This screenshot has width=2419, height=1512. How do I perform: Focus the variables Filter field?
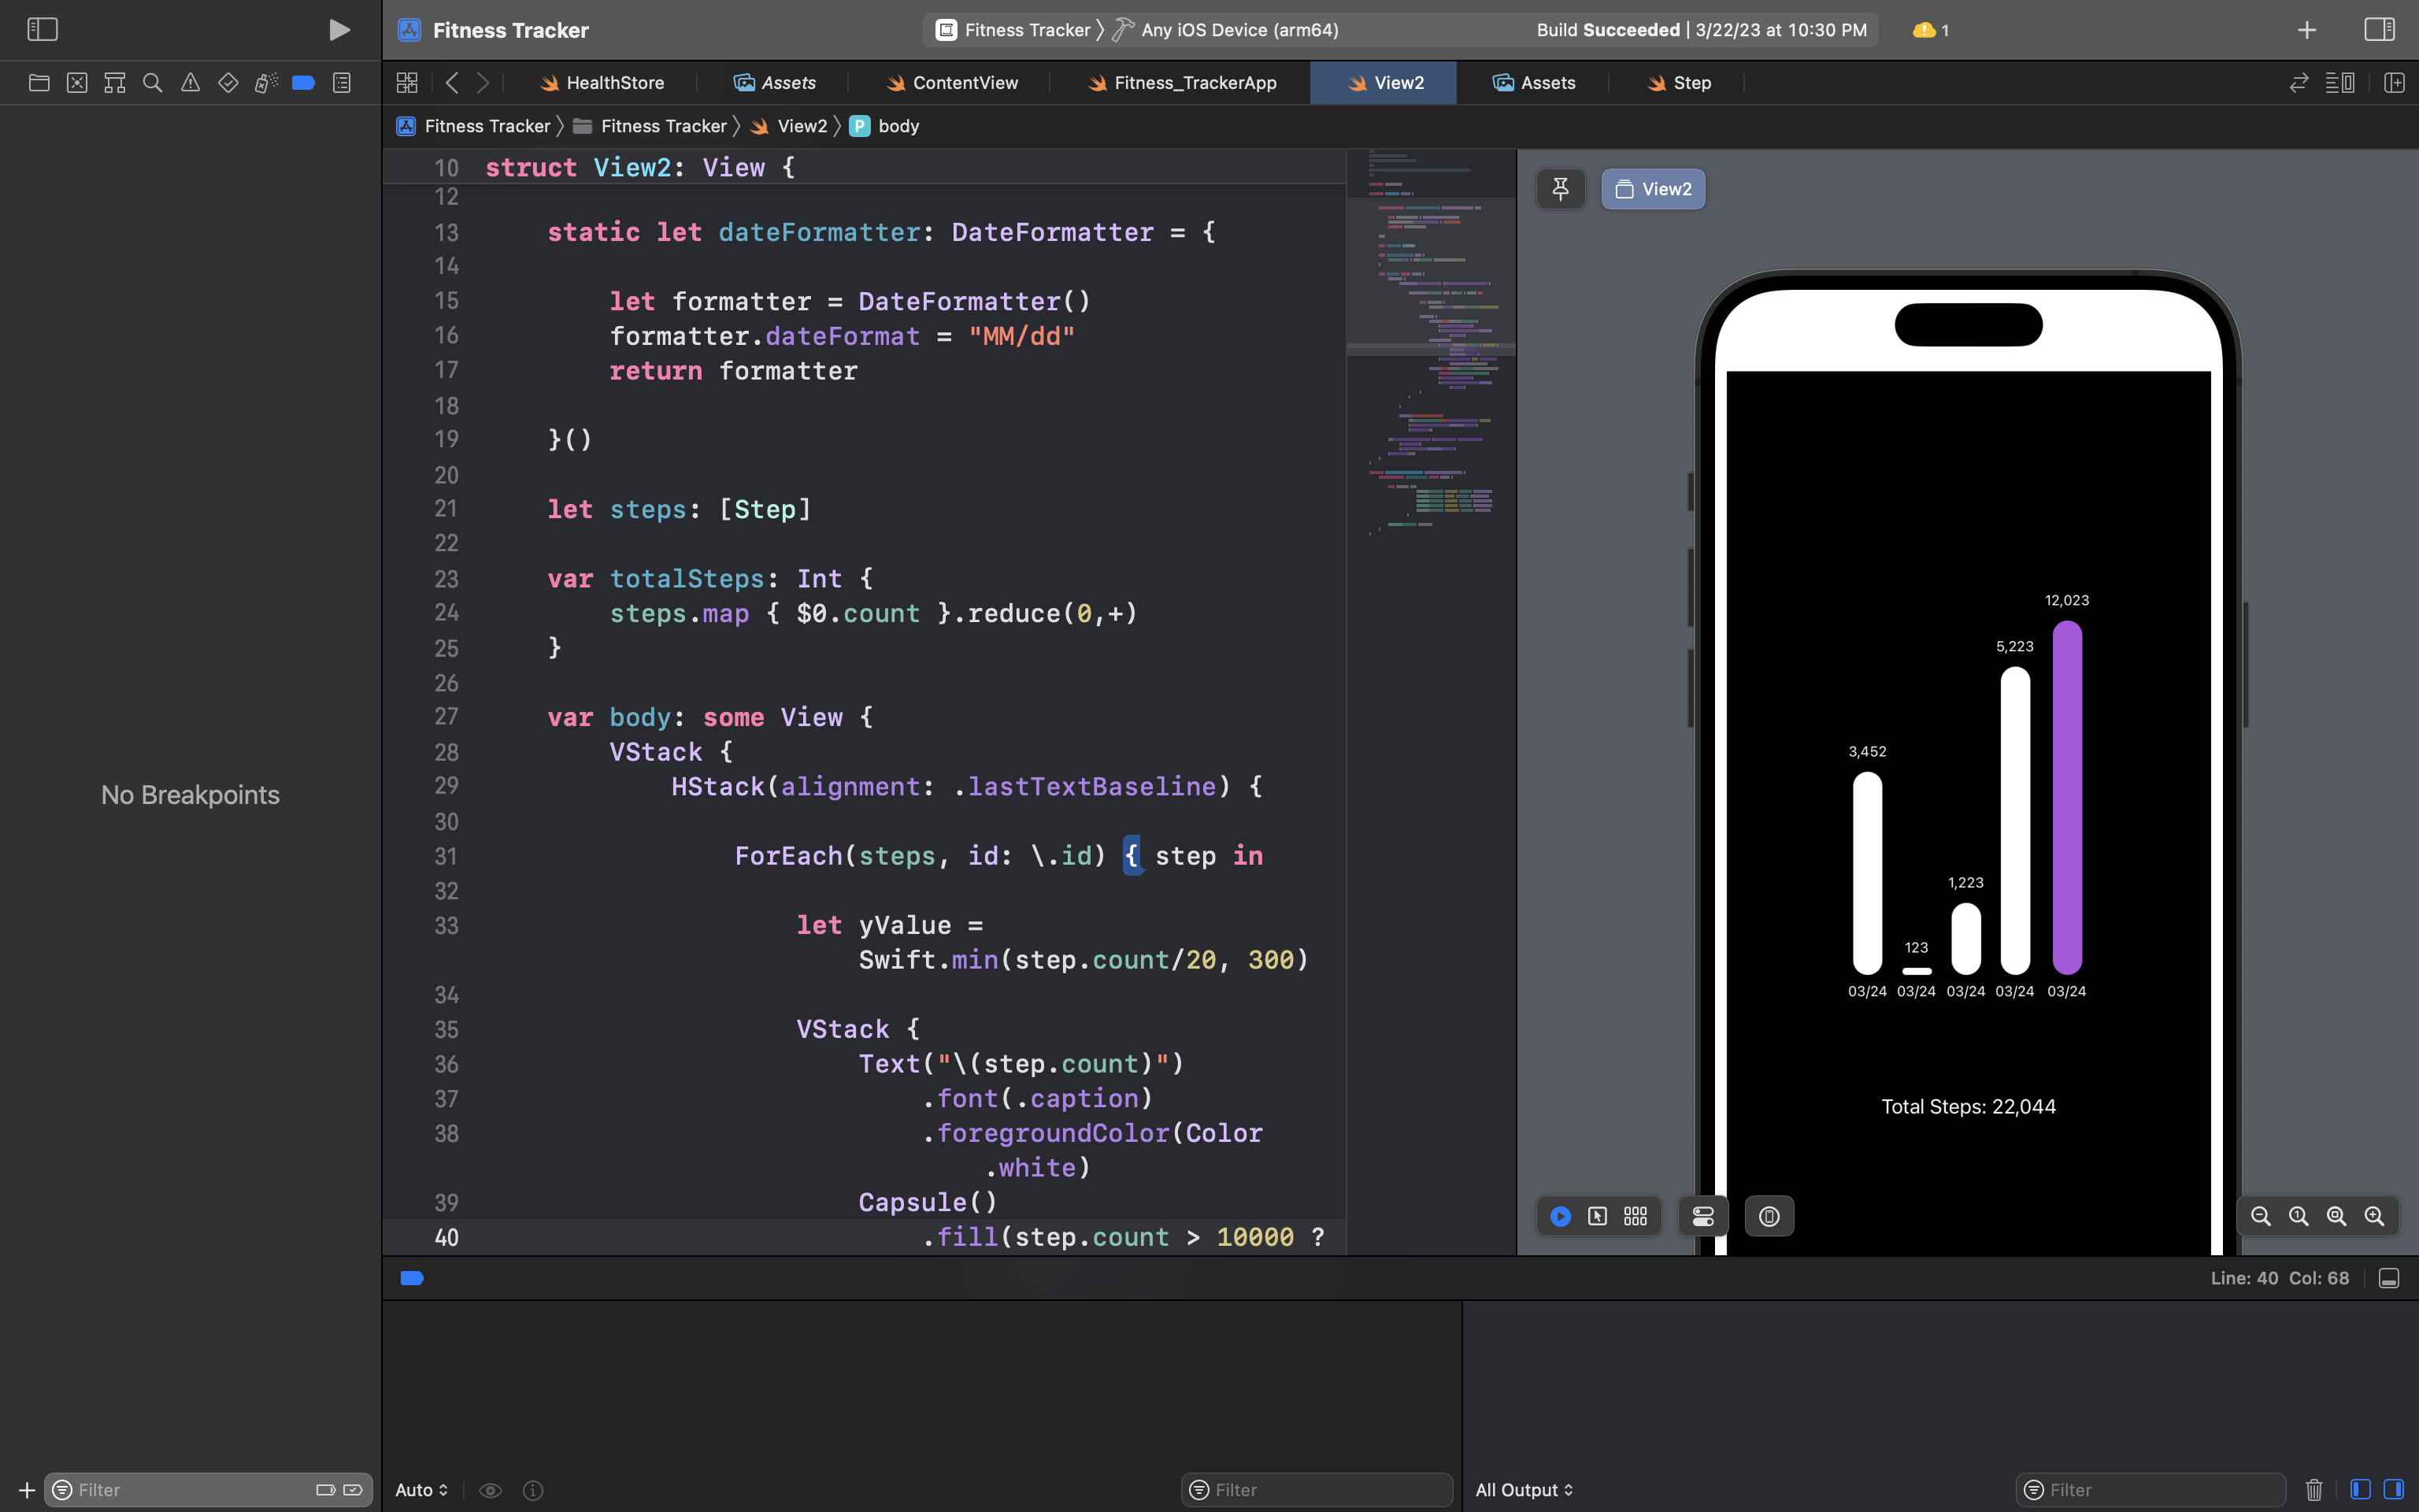pos(1317,1490)
